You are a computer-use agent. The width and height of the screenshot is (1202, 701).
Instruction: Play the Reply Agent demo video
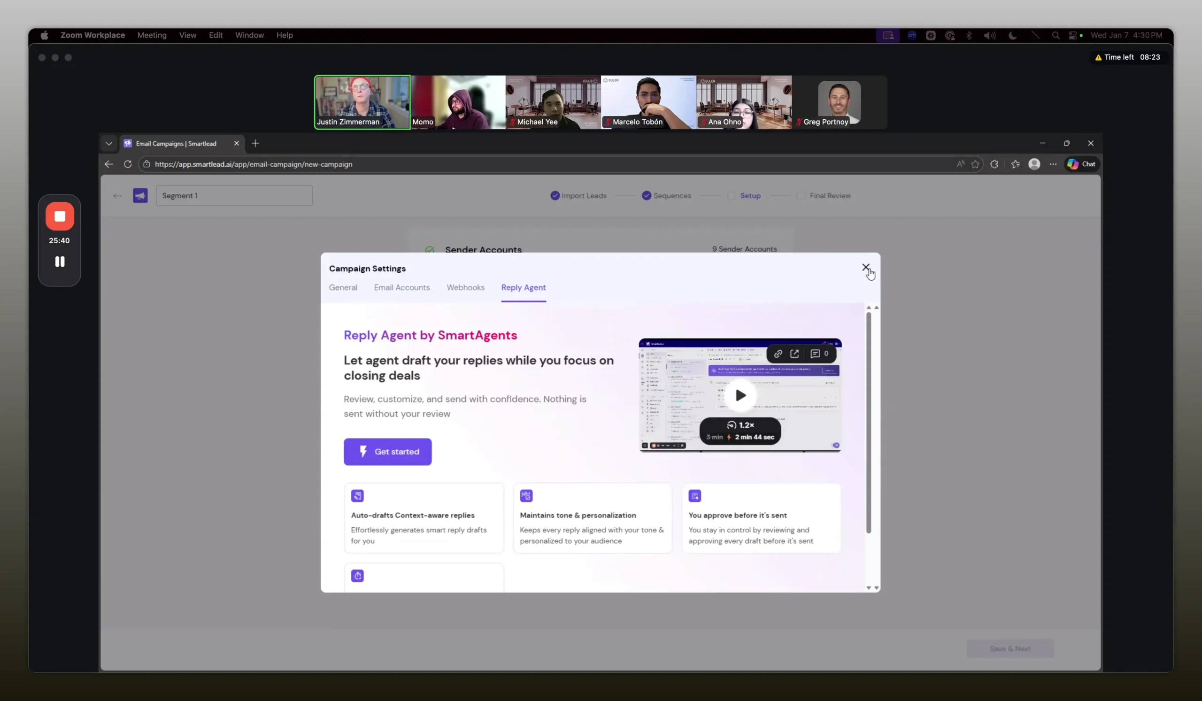740,395
